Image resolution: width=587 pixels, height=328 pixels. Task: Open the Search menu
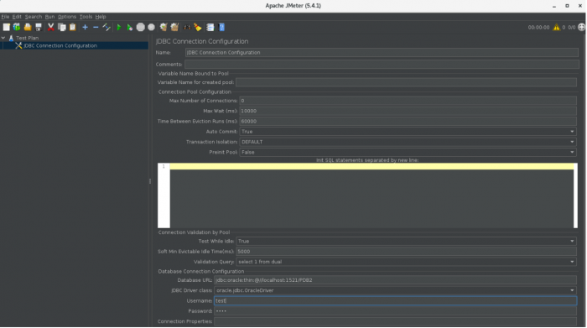(34, 17)
